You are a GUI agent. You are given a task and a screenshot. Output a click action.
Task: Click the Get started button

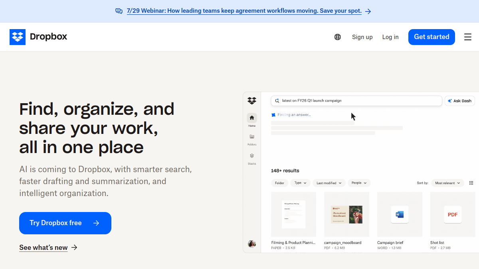click(431, 37)
